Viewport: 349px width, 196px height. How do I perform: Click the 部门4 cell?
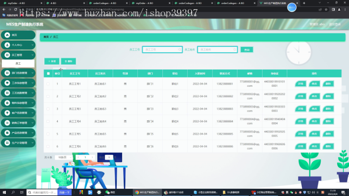150,121
